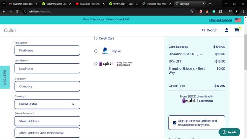
Task: Go forward in browser history
Action: click(10, 12)
